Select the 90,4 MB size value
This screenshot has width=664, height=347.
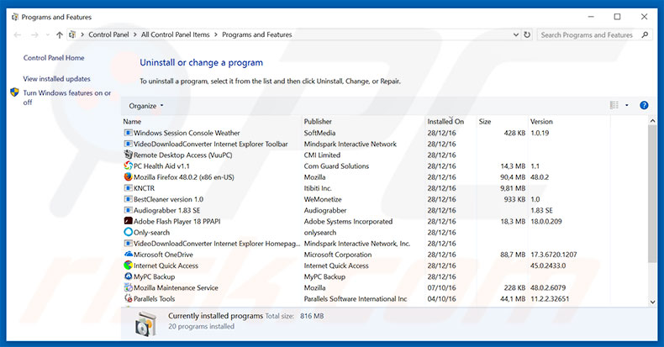(x=513, y=177)
